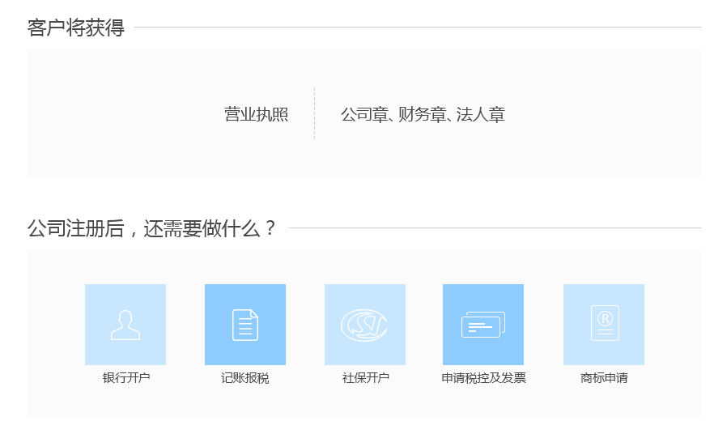Viewport: 727px width, 438px height.
Task: Click the horizontal rule after 客户将获得 heading
Action: click(x=417, y=28)
